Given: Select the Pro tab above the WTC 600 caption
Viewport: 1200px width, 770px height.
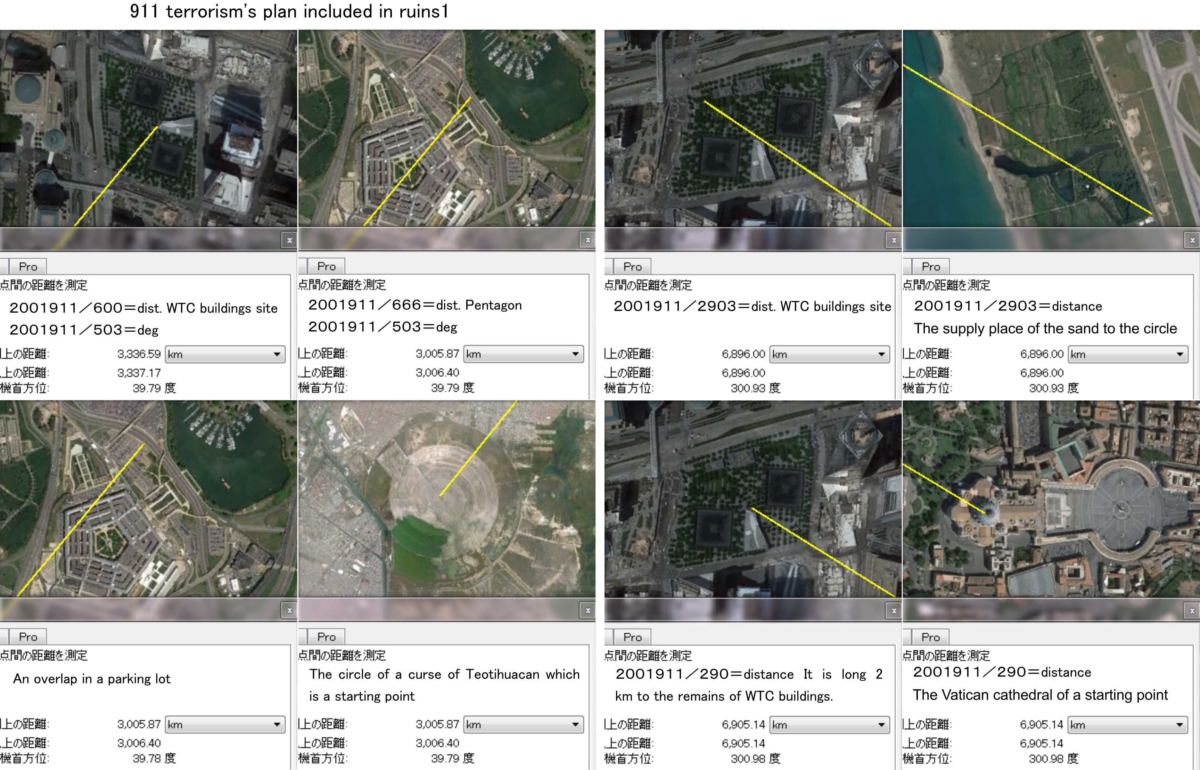Looking at the screenshot, I should point(28,267).
